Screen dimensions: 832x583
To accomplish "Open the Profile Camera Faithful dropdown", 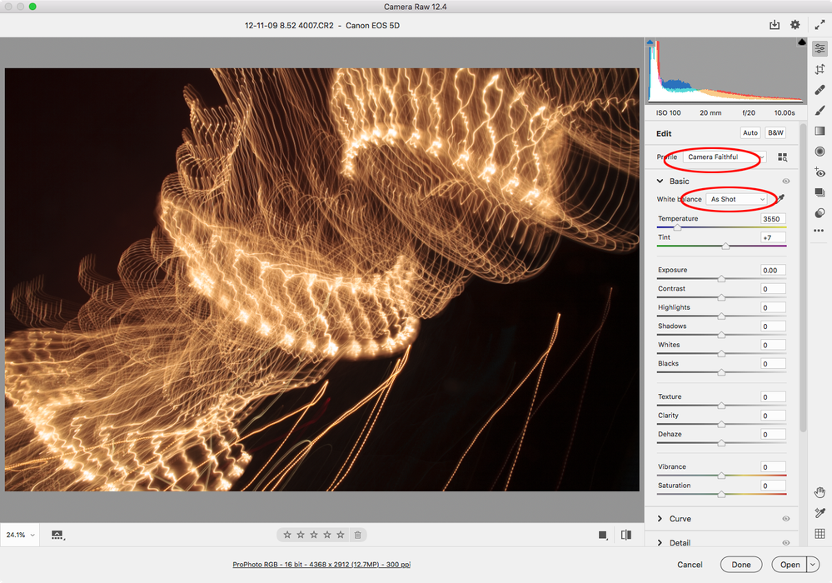I will (x=725, y=157).
